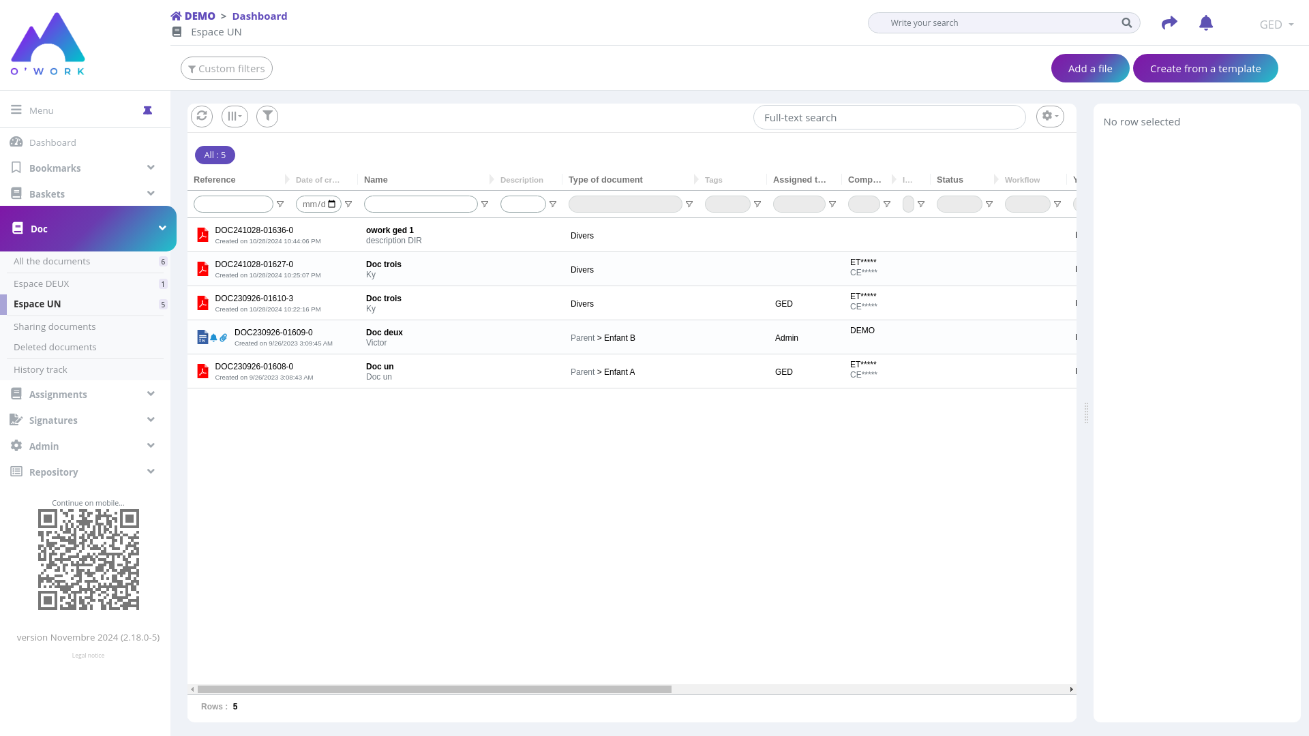Click Create from a template button
Viewport: 1309px width, 736px height.
pos(1205,68)
